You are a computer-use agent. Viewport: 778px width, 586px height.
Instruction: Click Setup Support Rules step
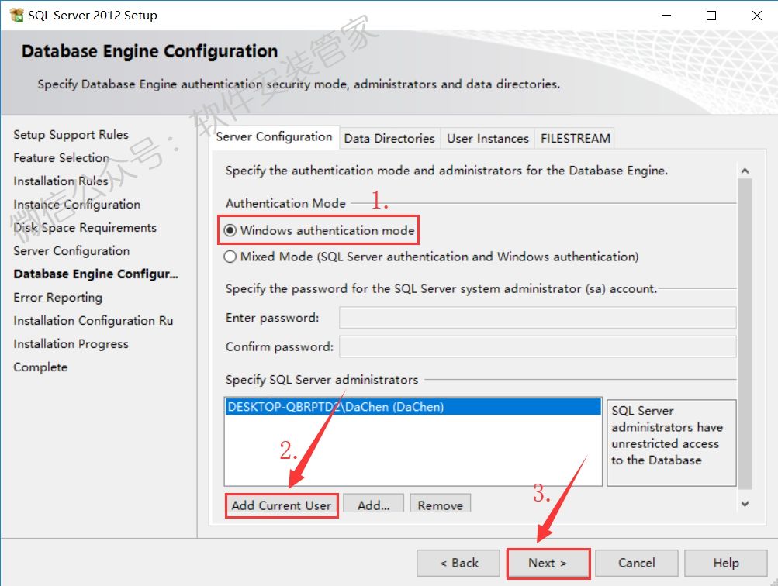pyautogui.click(x=71, y=134)
